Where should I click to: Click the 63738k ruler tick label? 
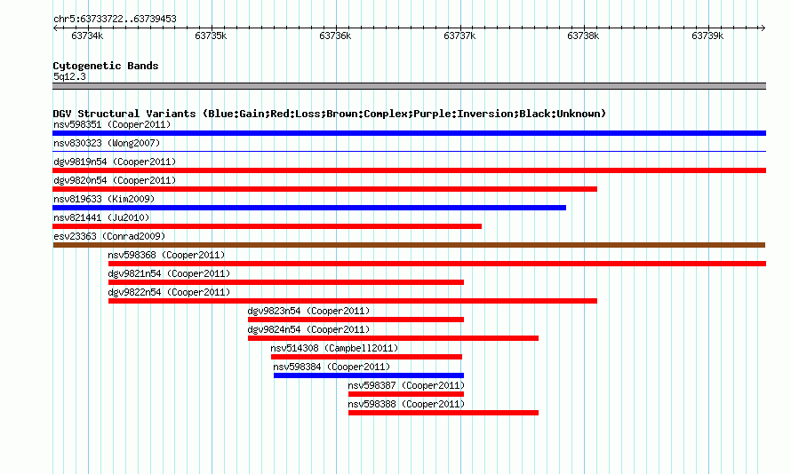click(x=583, y=36)
